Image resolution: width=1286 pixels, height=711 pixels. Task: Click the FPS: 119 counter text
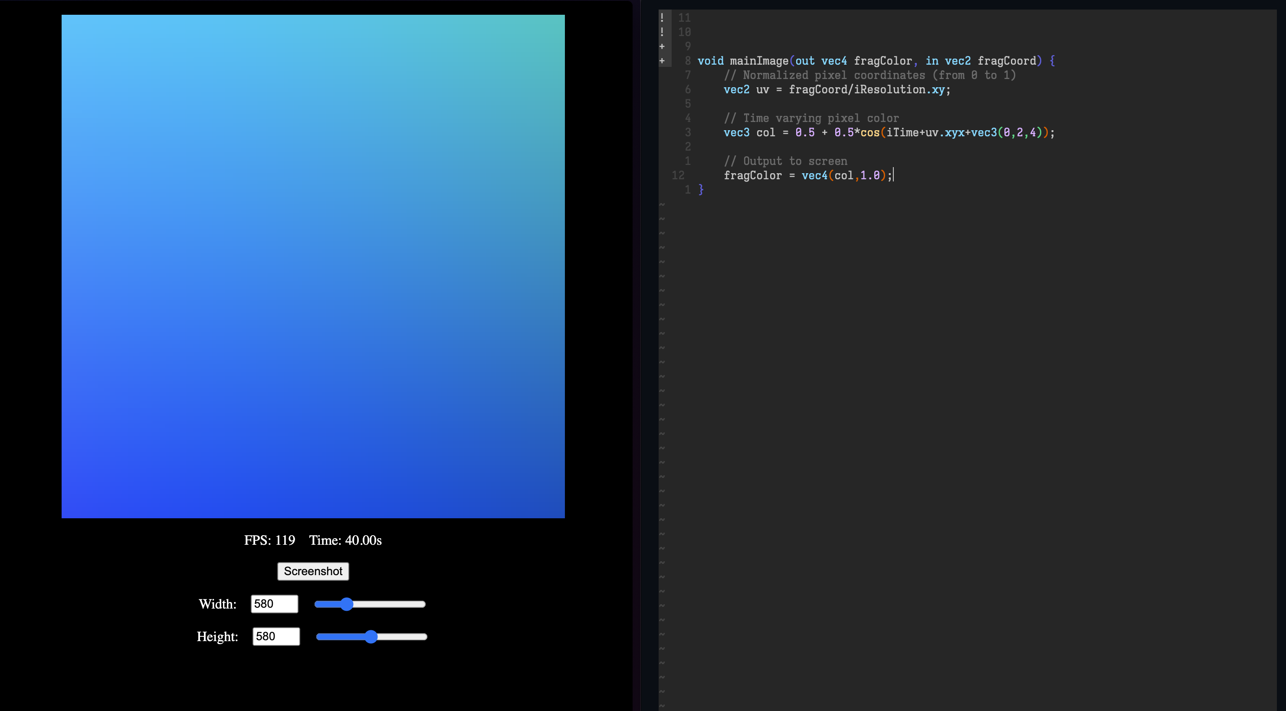269,540
